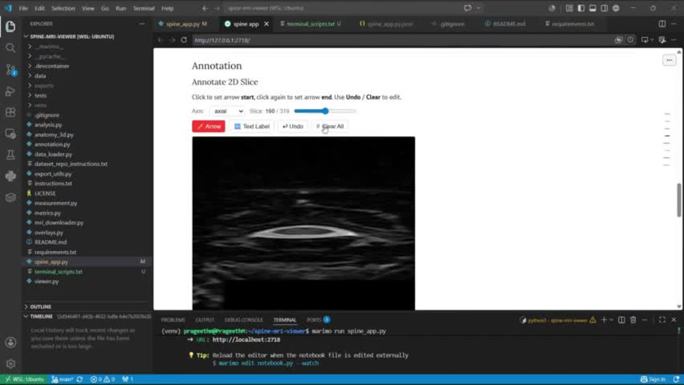Click the browser forward arrow

[x=172, y=40]
